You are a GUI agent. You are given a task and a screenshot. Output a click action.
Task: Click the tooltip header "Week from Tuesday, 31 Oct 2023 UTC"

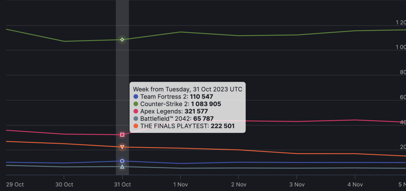[x=188, y=89]
